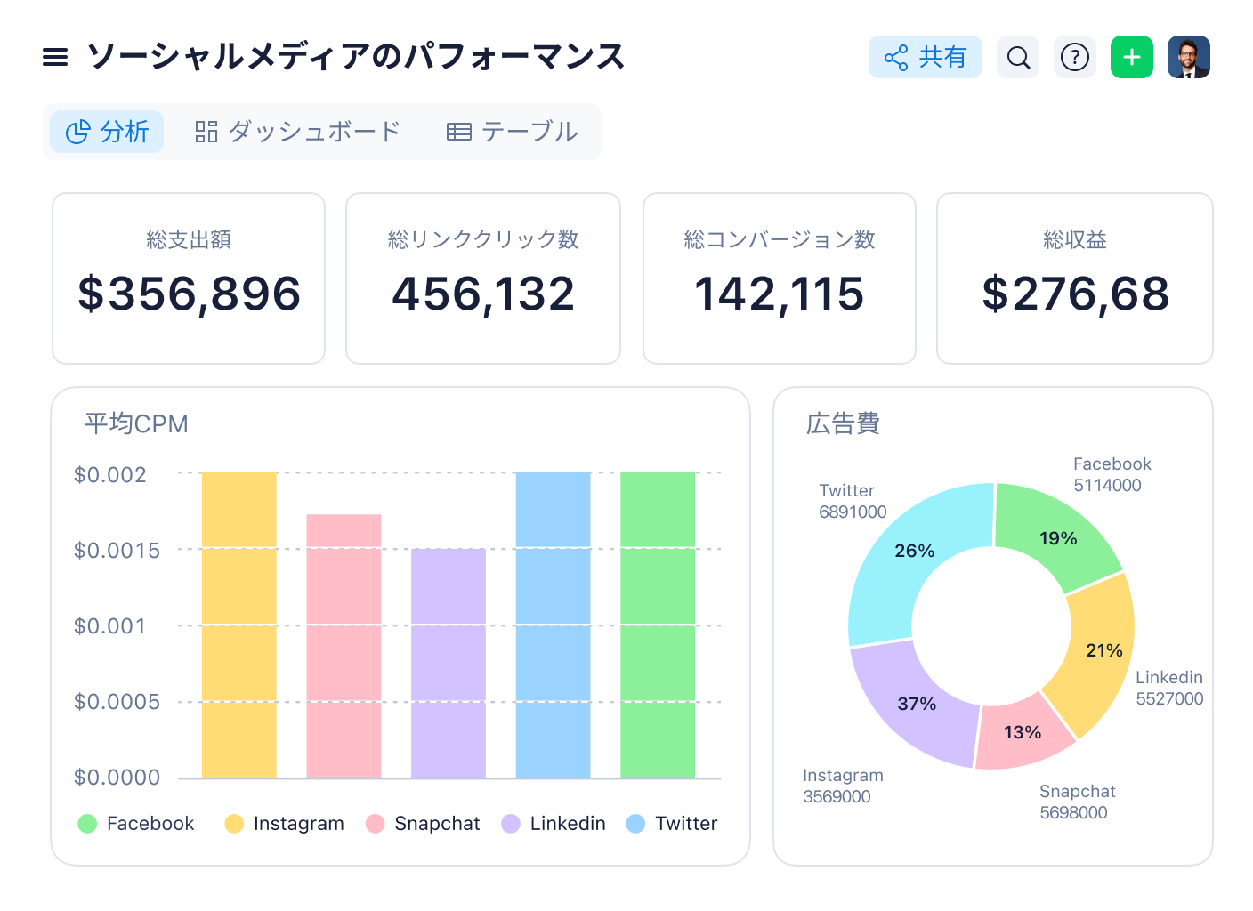Click the Snapchat 5698000 donut label
This screenshot has height=911, width=1253.
pyautogui.click(x=1077, y=802)
